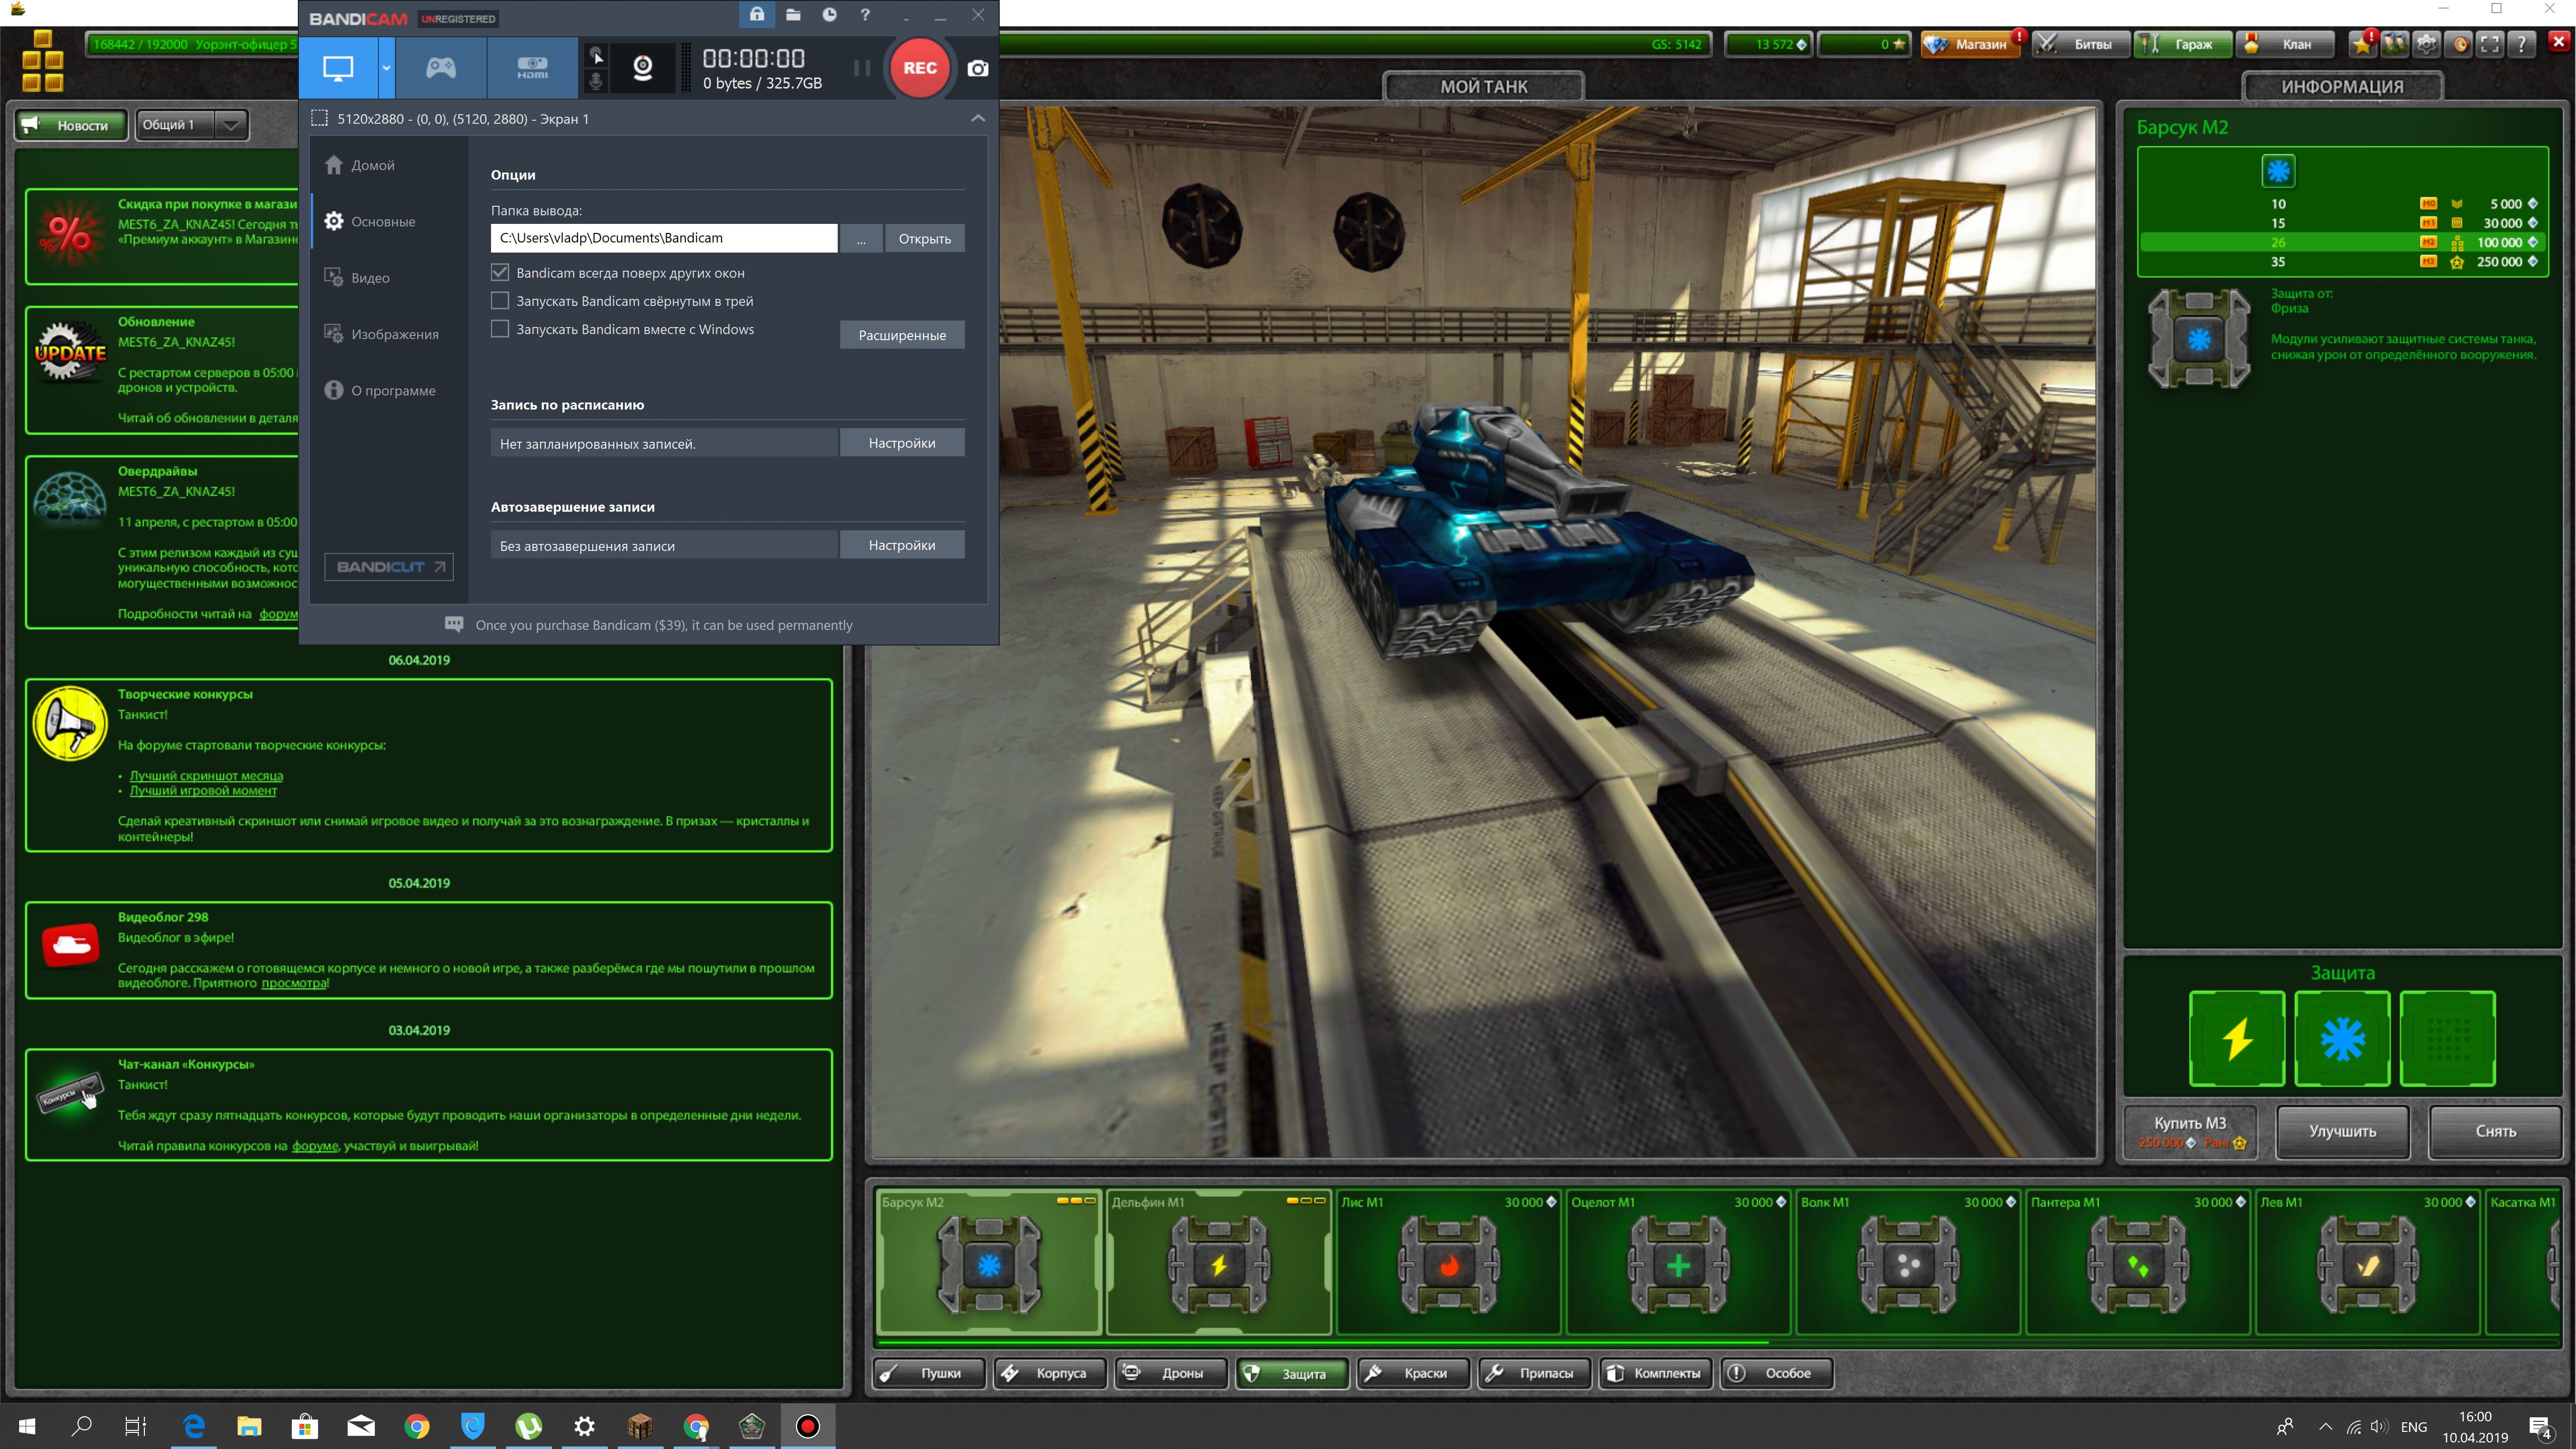
Task: Switch Bandicam to HDMI device recording mode
Action: (532, 68)
